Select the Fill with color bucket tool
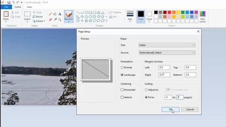Image resolution: width=226 pixels, height=127 pixels. [55, 14]
